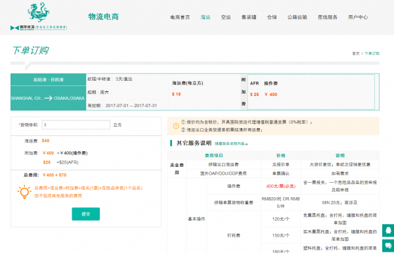Click the ¥ 400 handling fee in header
Screen dimensions: 394x253
pos(271,95)
